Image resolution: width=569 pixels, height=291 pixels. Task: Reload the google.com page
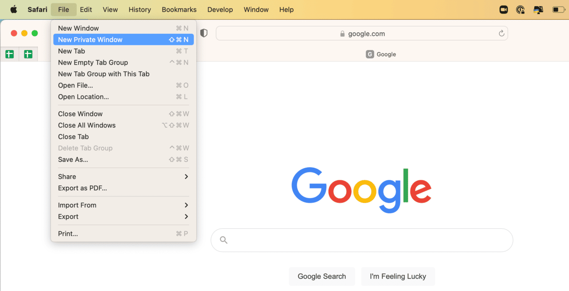pos(502,33)
